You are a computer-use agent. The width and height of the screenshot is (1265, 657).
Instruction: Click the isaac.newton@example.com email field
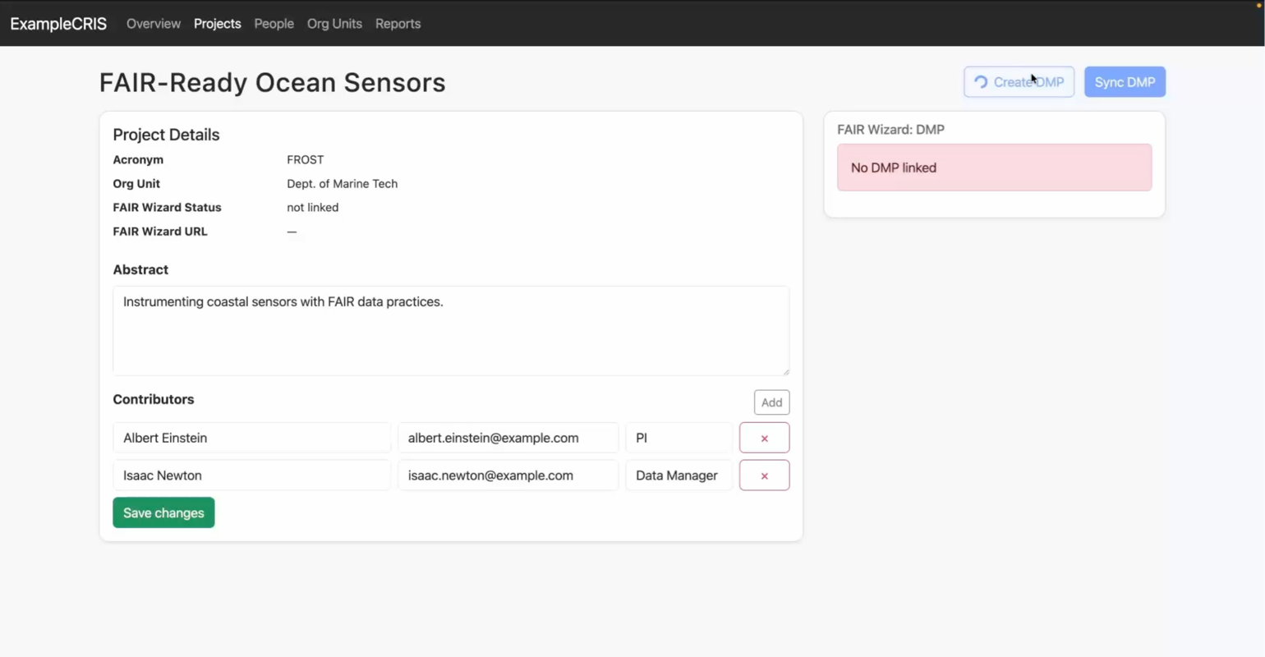pyautogui.click(x=508, y=476)
